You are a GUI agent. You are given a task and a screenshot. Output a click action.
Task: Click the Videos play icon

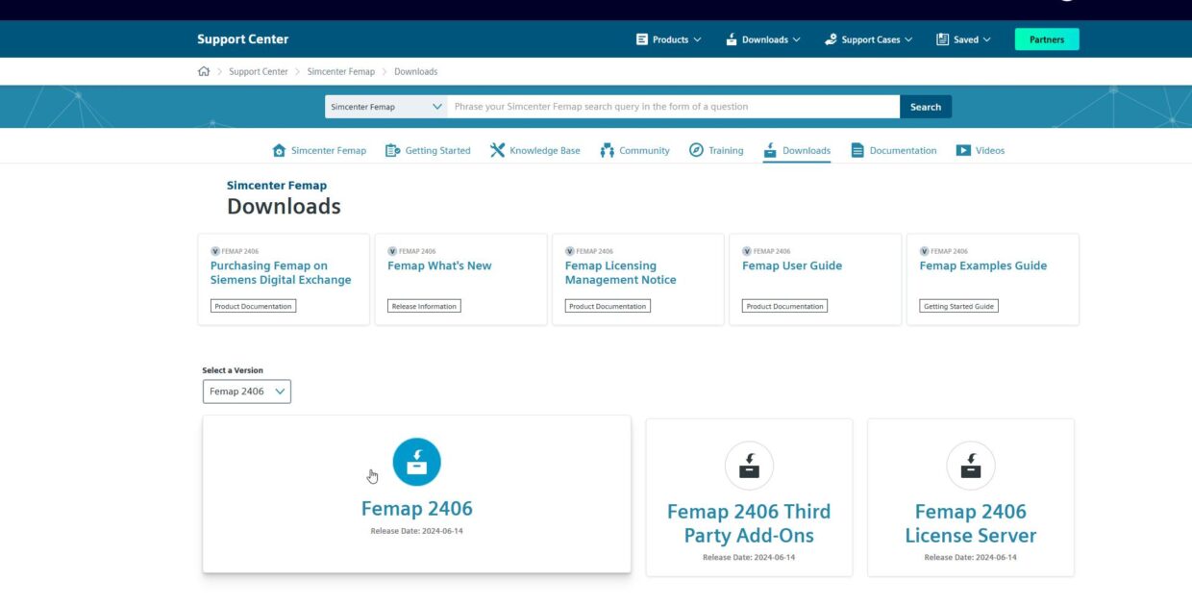[x=963, y=150]
